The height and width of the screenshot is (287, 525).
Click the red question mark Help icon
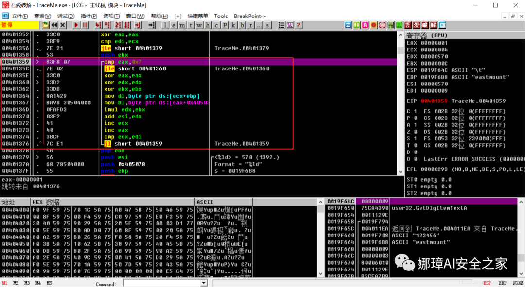click(x=298, y=25)
